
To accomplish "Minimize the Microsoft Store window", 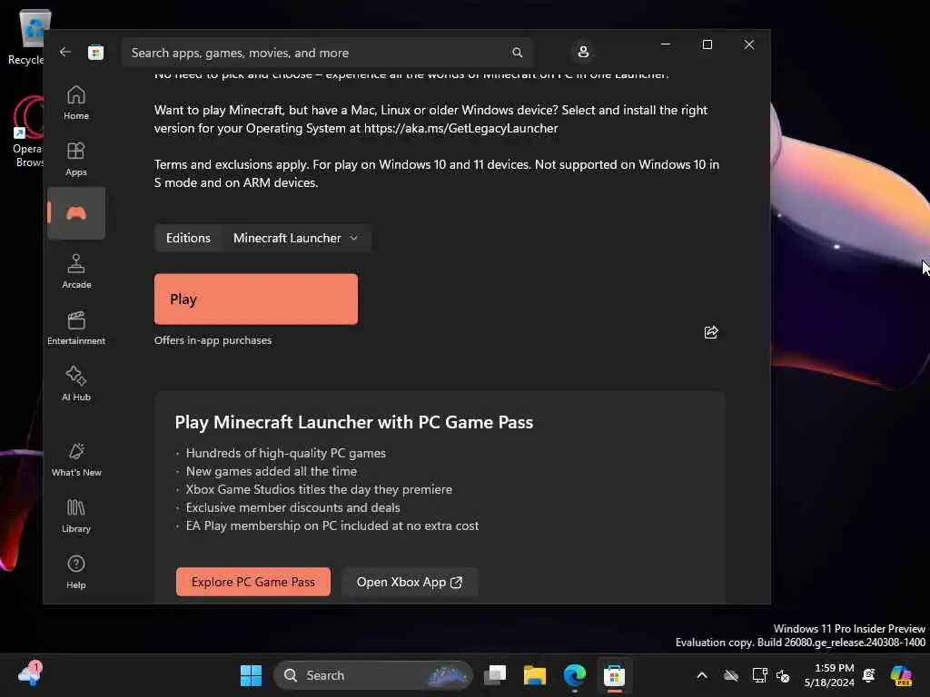I will pyautogui.click(x=666, y=44).
